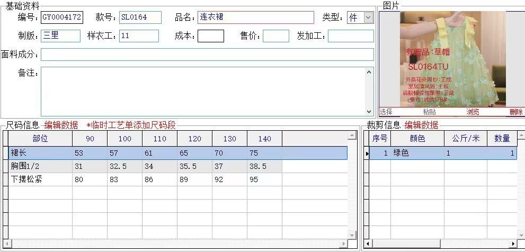This screenshot has width=525, height=252.
Task: Click cell 75 in 裙长 row
Action: pos(264,154)
